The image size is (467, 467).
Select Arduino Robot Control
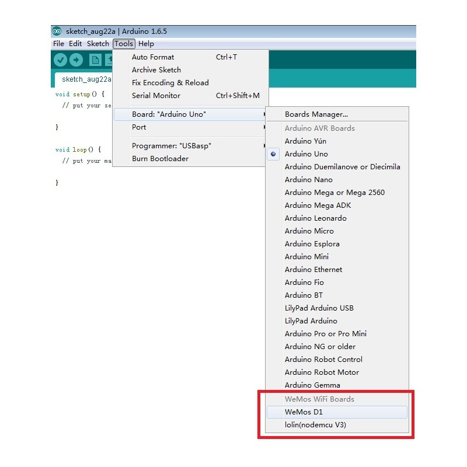pos(337,359)
